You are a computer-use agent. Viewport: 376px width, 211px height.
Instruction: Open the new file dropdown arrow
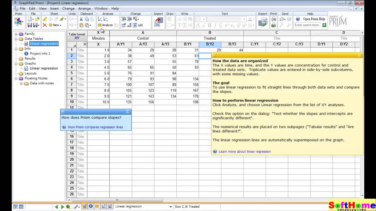click(x=33, y=20)
